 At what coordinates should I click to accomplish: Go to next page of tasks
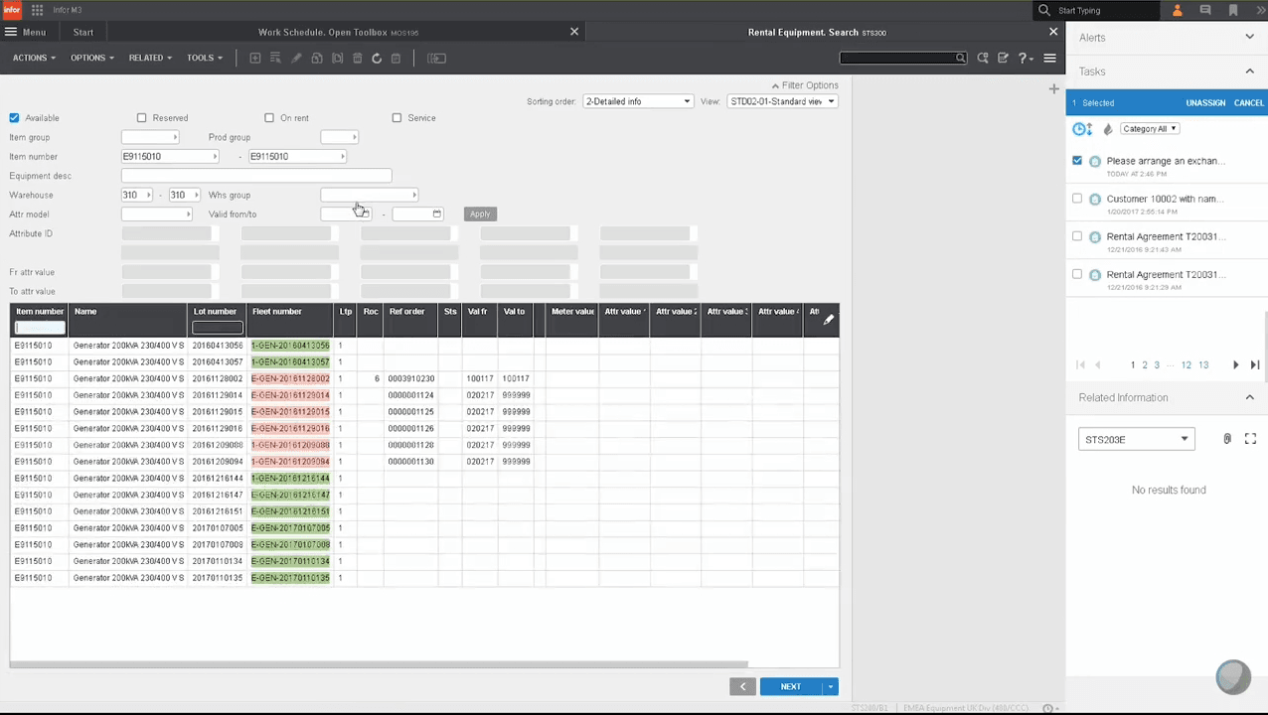[x=1235, y=365]
